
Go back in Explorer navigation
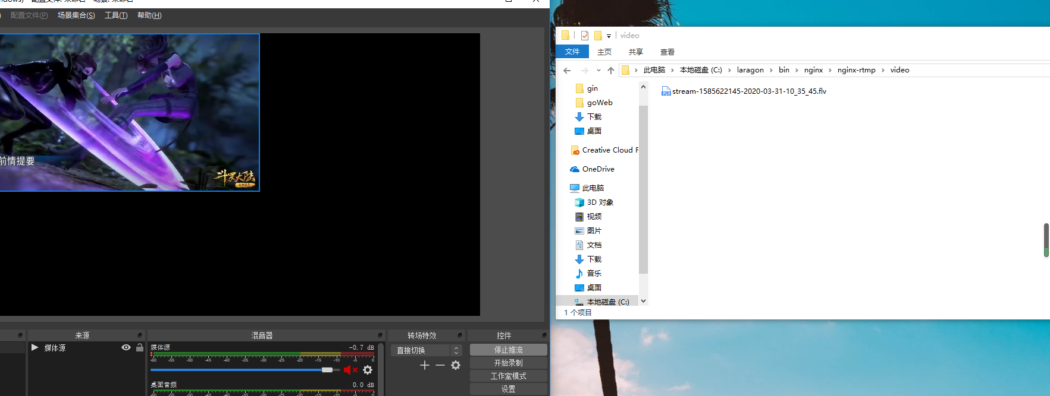[567, 70]
